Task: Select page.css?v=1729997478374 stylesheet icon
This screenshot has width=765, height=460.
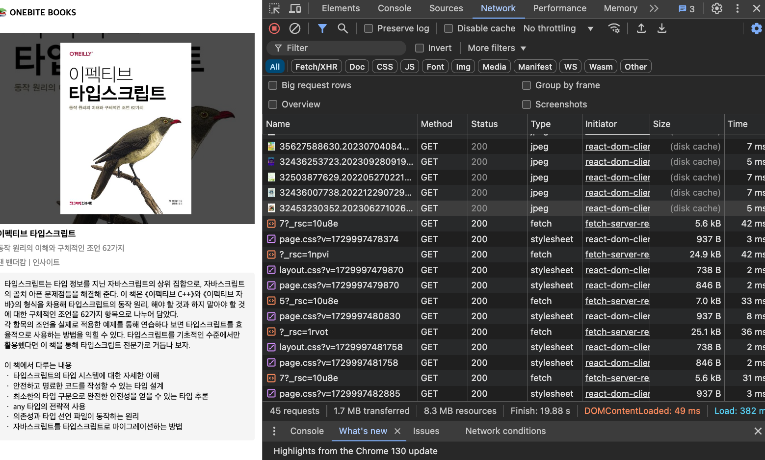Action: pyautogui.click(x=271, y=239)
